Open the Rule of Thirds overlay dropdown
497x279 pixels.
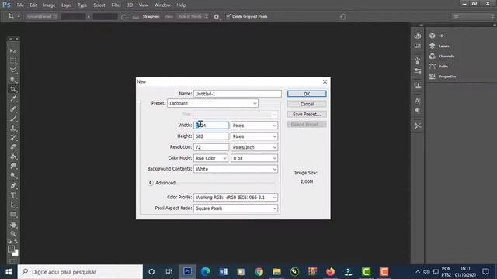193,16
